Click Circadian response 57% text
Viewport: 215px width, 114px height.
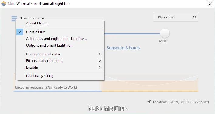tap(46, 87)
